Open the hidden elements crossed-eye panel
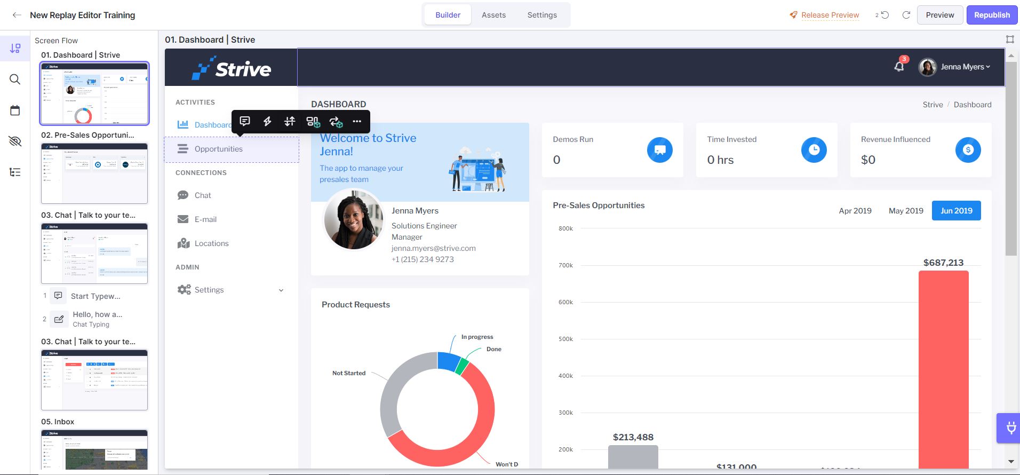The height and width of the screenshot is (475, 1020). tap(15, 141)
